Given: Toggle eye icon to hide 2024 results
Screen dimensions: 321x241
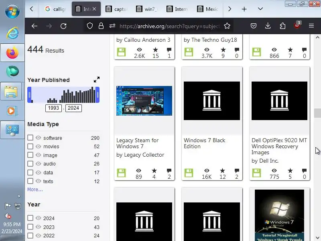Looking at the screenshot, I should point(38,218).
